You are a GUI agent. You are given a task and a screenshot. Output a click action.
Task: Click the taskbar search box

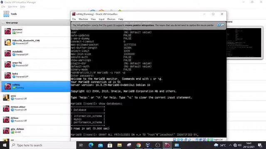[43, 145]
